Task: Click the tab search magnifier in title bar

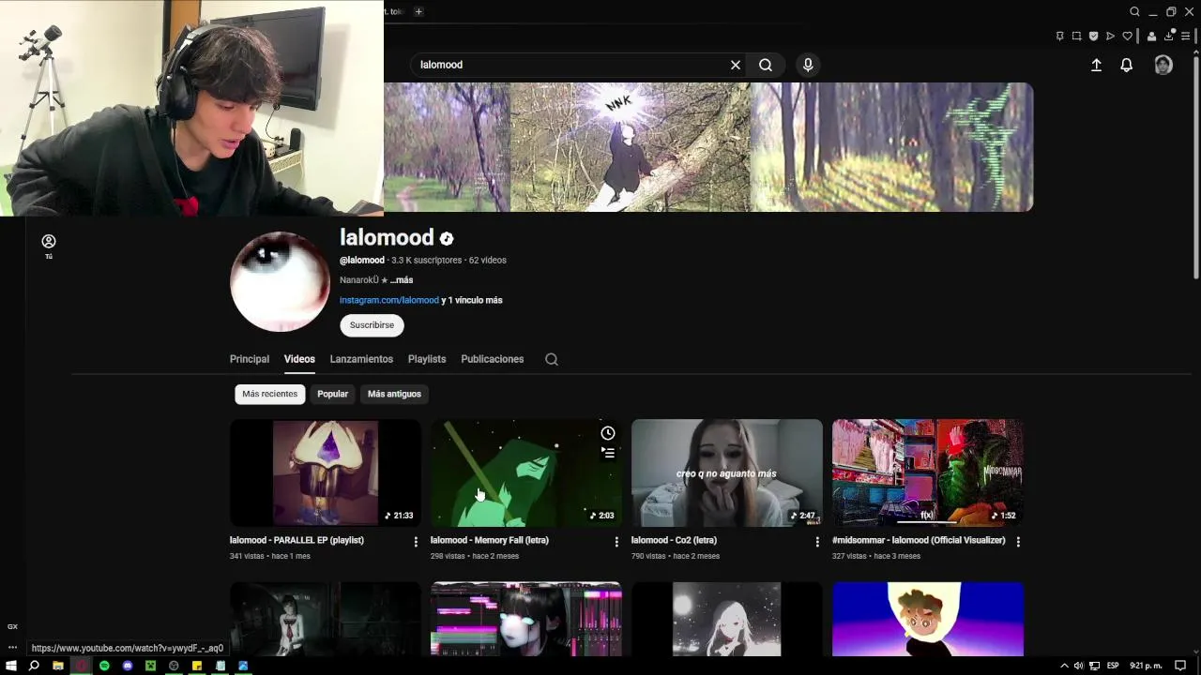Action: (x=1134, y=11)
